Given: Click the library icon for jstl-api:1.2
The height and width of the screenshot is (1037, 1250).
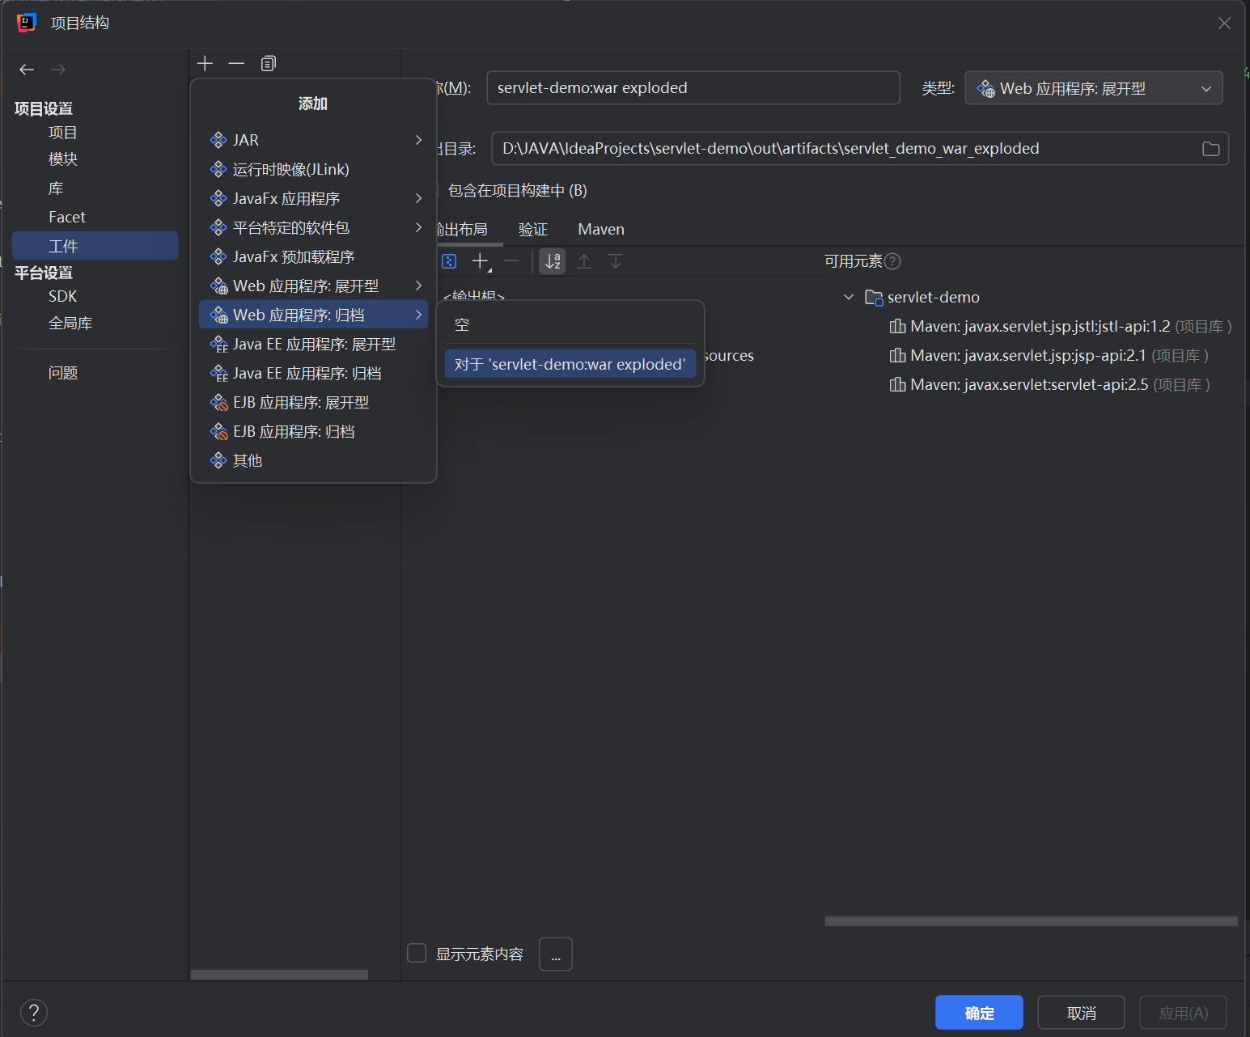Looking at the screenshot, I should 897,327.
